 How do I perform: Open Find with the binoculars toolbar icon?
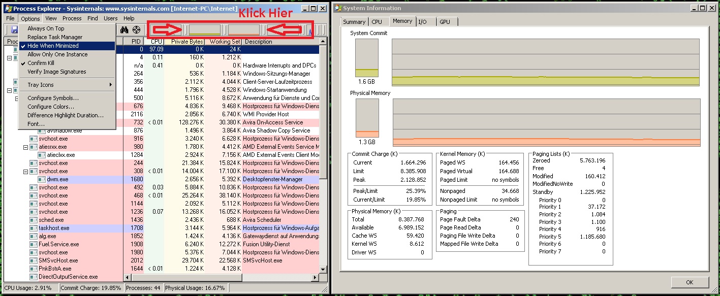tap(126, 30)
